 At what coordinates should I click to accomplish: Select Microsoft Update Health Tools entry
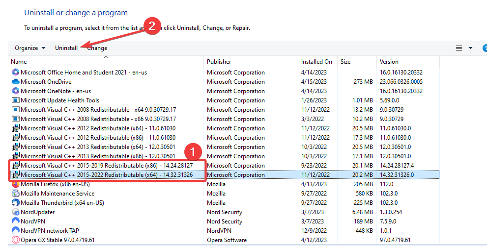click(60, 100)
